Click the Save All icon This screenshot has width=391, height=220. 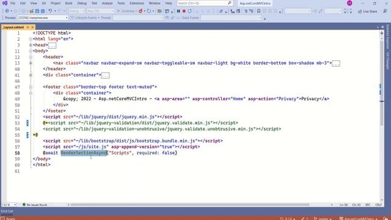tap(43, 11)
